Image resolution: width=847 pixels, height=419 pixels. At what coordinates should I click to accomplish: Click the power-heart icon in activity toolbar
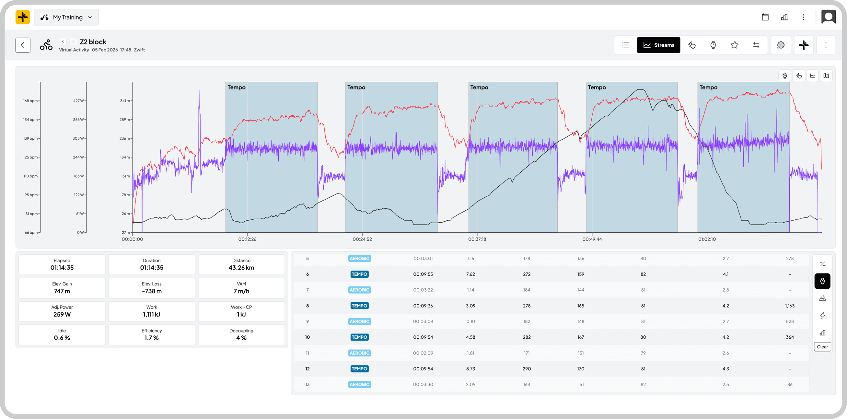tap(692, 45)
